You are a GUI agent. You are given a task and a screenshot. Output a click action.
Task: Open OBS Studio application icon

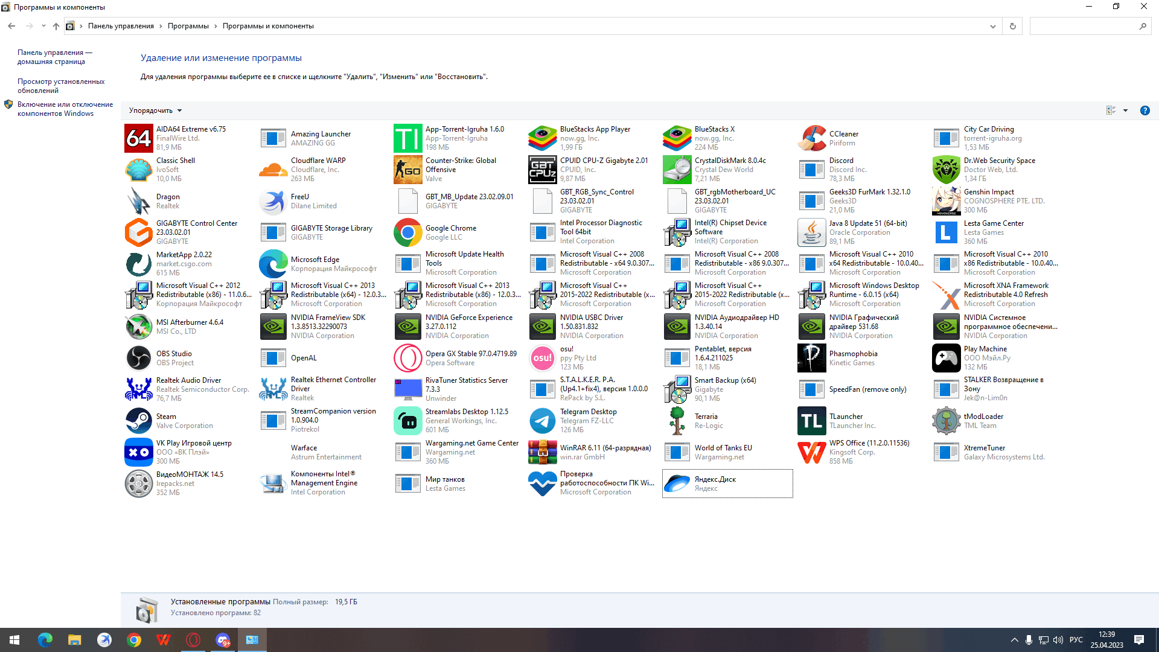(138, 357)
